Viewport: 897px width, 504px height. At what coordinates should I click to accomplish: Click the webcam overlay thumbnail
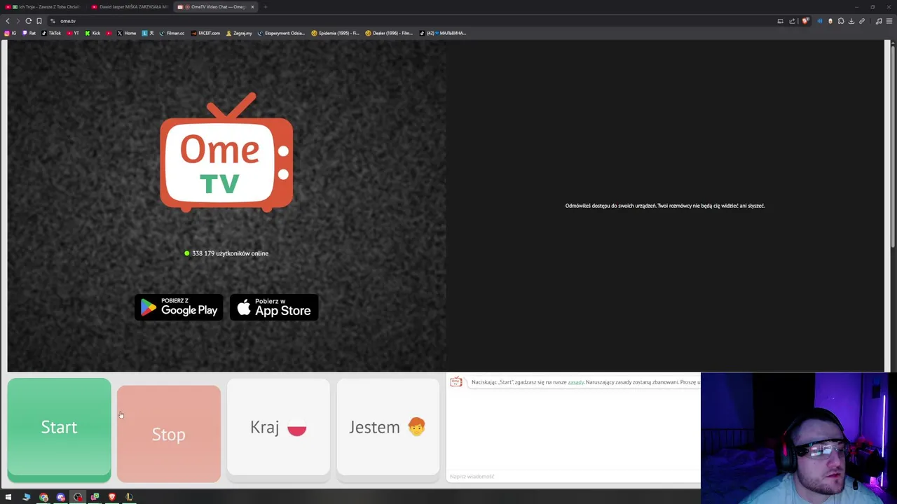pyautogui.click(x=798, y=438)
